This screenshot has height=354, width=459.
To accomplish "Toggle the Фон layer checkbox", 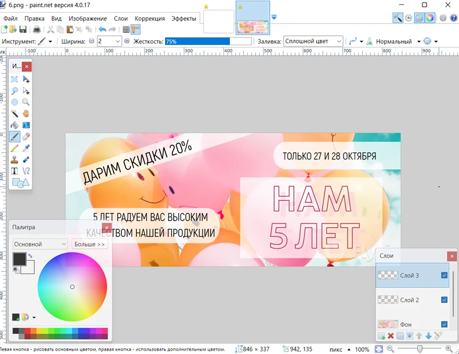I will pyautogui.click(x=443, y=324).
